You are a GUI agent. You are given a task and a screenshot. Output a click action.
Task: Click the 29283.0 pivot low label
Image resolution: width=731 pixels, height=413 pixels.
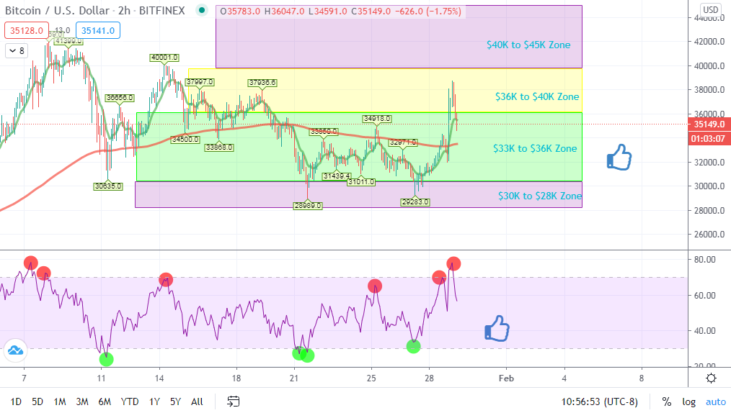[x=415, y=202]
